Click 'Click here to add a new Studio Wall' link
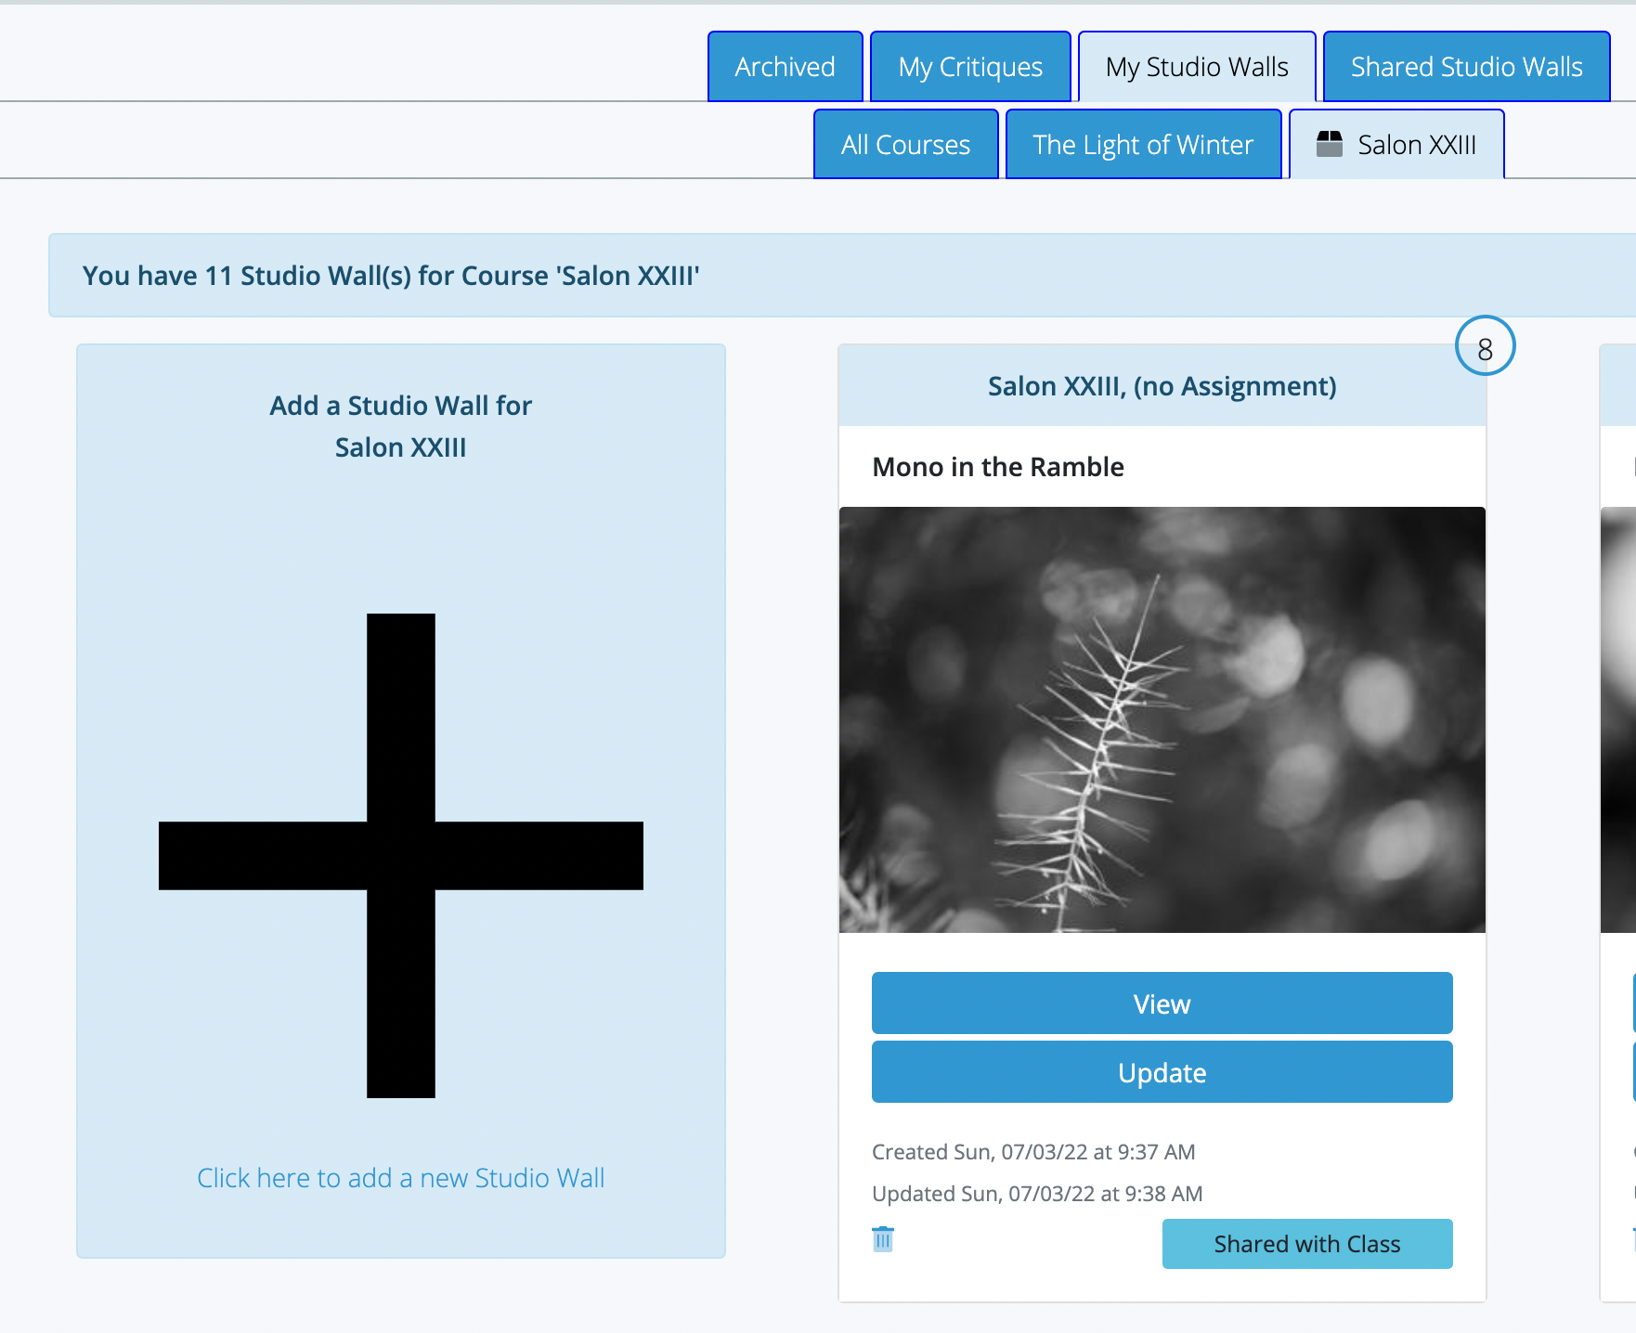 point(401,1178)
